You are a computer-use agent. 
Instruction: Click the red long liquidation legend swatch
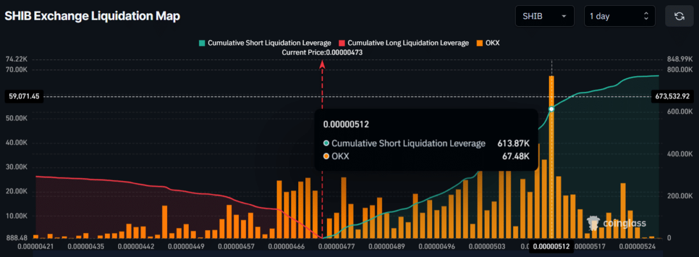(342, 43)
